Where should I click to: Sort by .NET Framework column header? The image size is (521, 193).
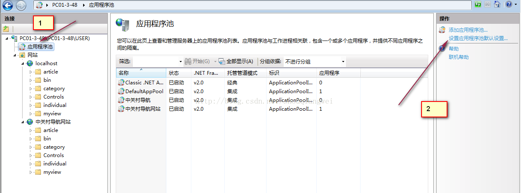[208, 73]
